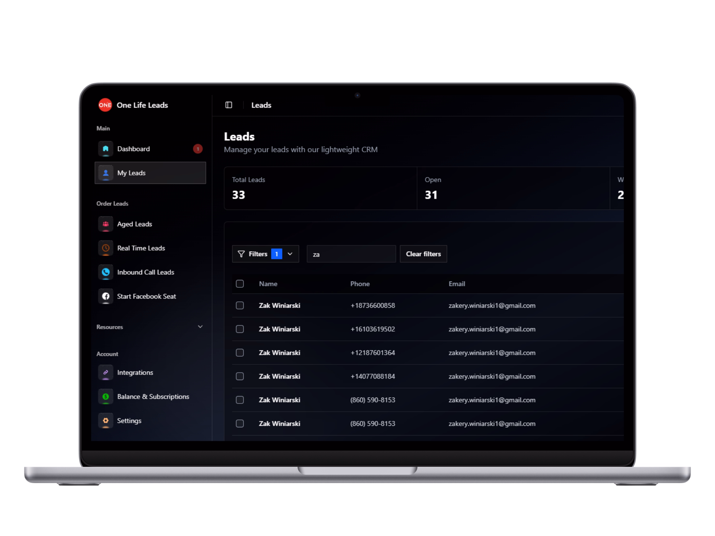Image resolution: width=715 pixels, height=536 pixels.
Task: Open Integrations via its link icon
Action: pos(105,372)
